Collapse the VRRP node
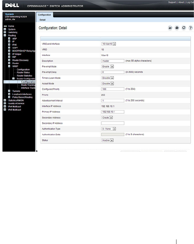This screenshot has height=244, width=194. pos(9,66)
